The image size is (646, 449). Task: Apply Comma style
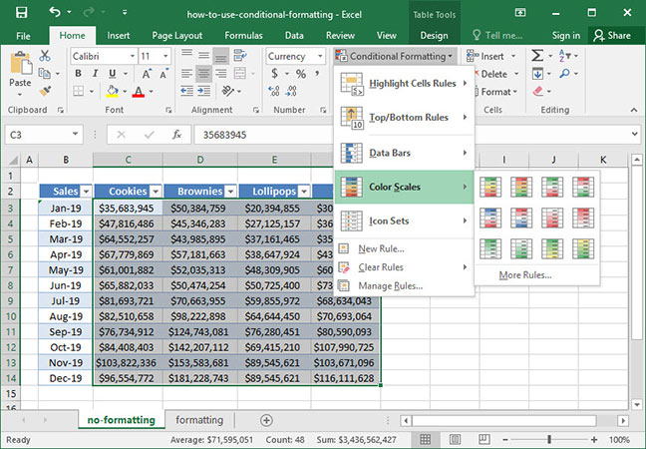[x=317, y=74]
